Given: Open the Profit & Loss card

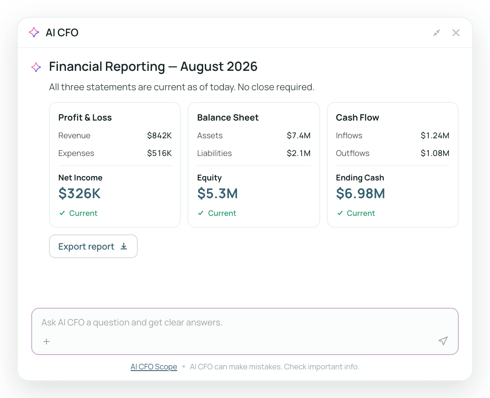Looking at the screenshot, I should point(115,165).
